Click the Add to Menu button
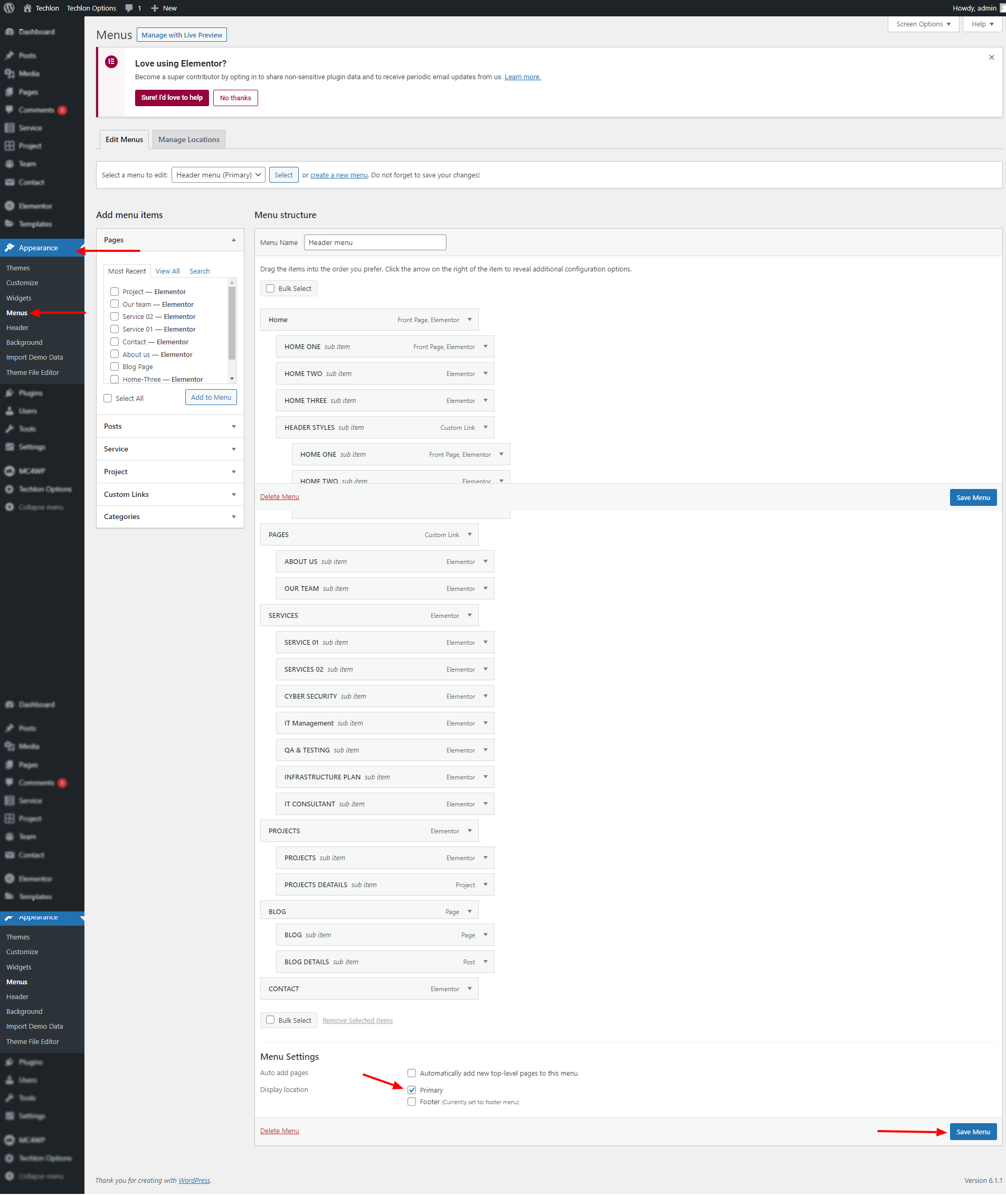Viewport: 1006px width, 1195px height. (211, 397)
